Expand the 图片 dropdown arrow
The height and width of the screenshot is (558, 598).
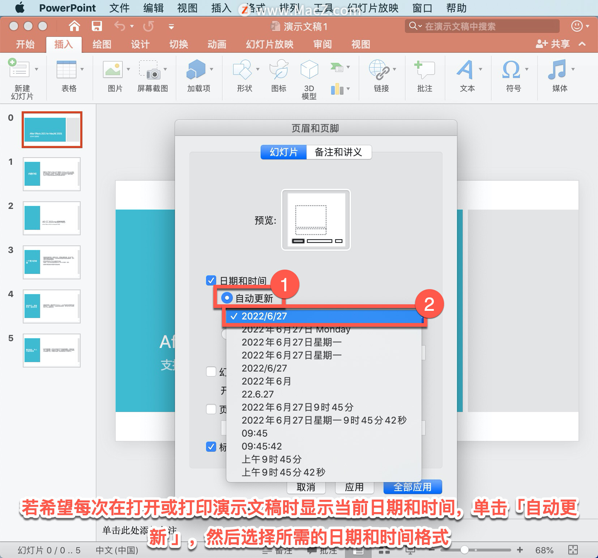pyautogui.click(x=128, y=69)
